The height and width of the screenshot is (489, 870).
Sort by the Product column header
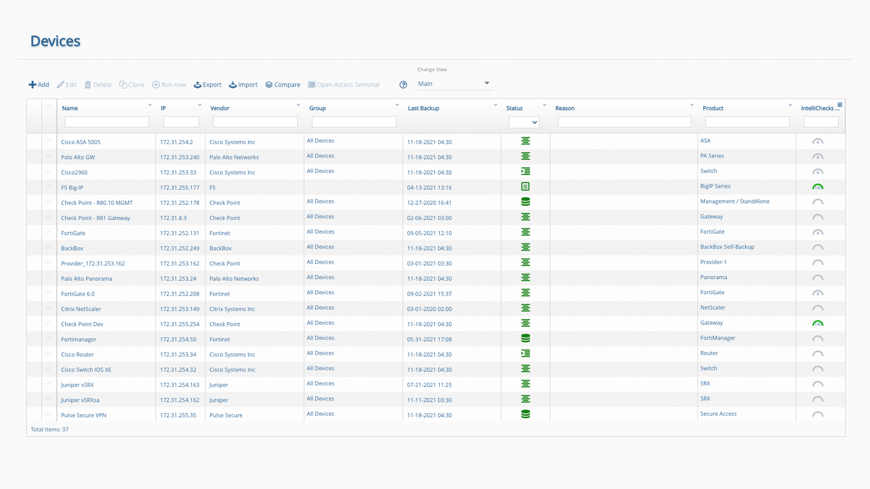coord(713,108)
